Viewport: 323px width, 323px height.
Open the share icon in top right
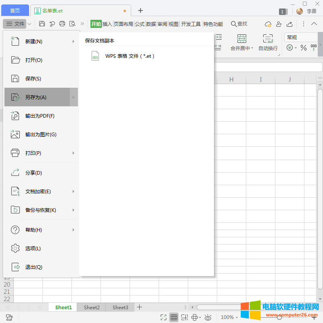point(289,24)
